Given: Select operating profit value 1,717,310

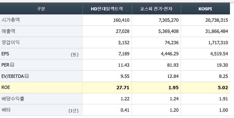Looking at the screenshot, I should tap(218, 43).
